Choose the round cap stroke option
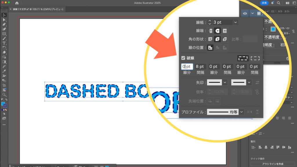The image size is (297, 167). tap(218, 31)
